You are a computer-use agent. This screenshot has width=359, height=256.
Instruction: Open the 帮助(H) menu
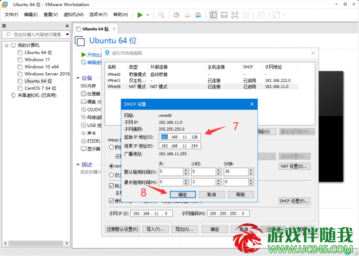click(121, 15)
